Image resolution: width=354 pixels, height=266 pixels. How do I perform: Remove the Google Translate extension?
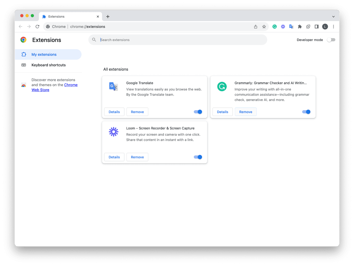(x=137, y=112)
